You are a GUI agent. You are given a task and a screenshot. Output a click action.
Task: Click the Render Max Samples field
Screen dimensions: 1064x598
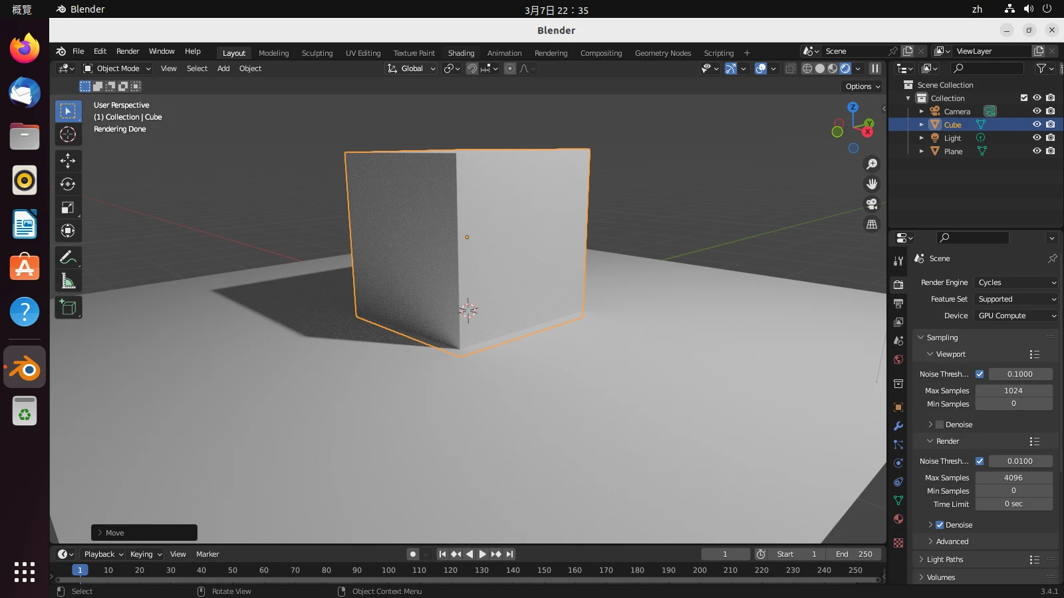coord(1013,478)
